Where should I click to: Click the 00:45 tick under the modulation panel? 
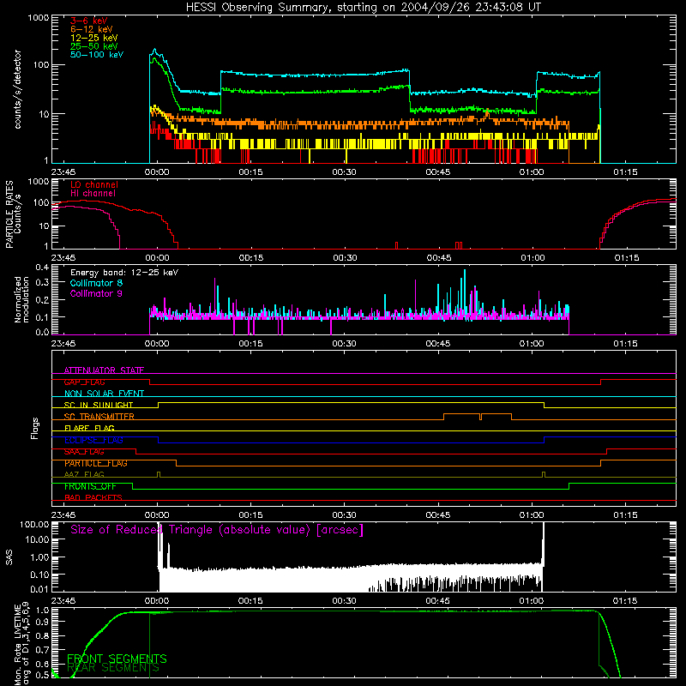pyautogui.click(x=438, y=344)
